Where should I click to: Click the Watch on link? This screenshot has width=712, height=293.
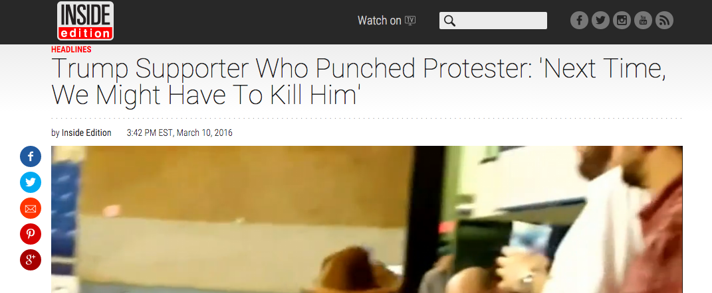click(379, 21)
